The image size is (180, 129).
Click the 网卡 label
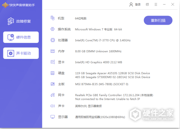click(x=61, y=95)
